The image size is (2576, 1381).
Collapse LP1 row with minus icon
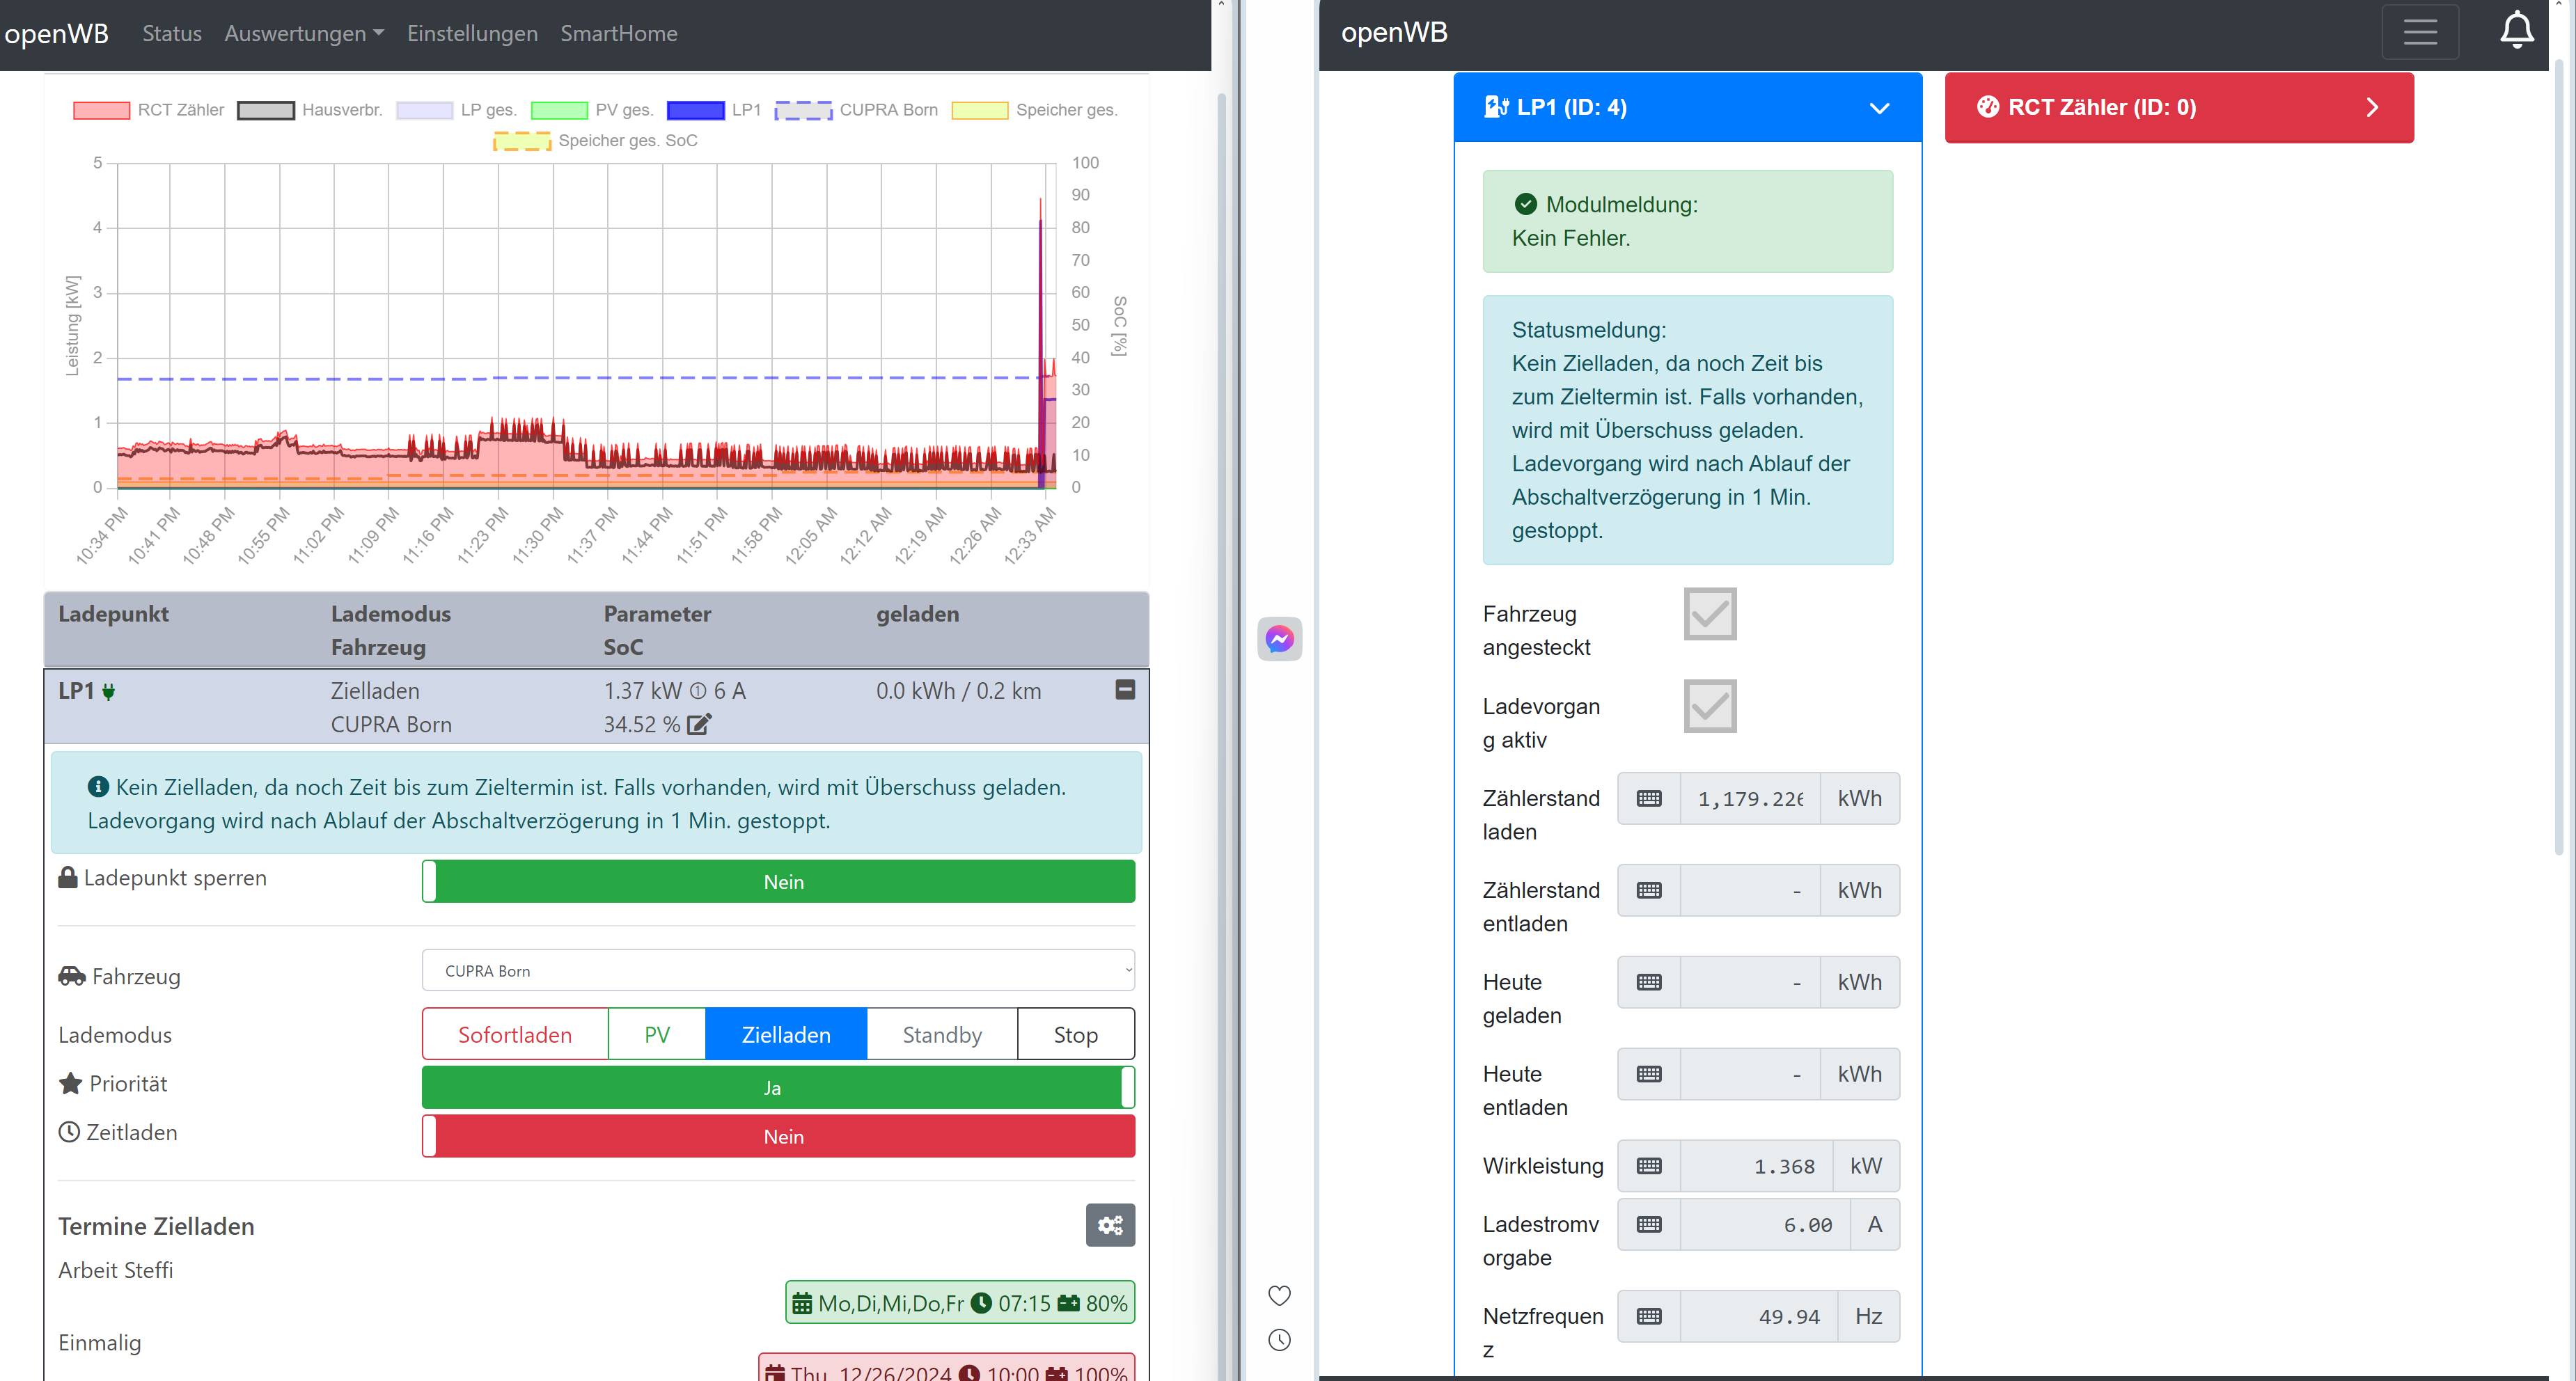coord(1125,690)
